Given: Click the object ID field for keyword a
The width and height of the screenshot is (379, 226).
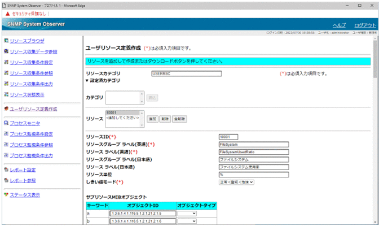Looking at the screenshot, I should pyautogui.click(x=143, y=214).
